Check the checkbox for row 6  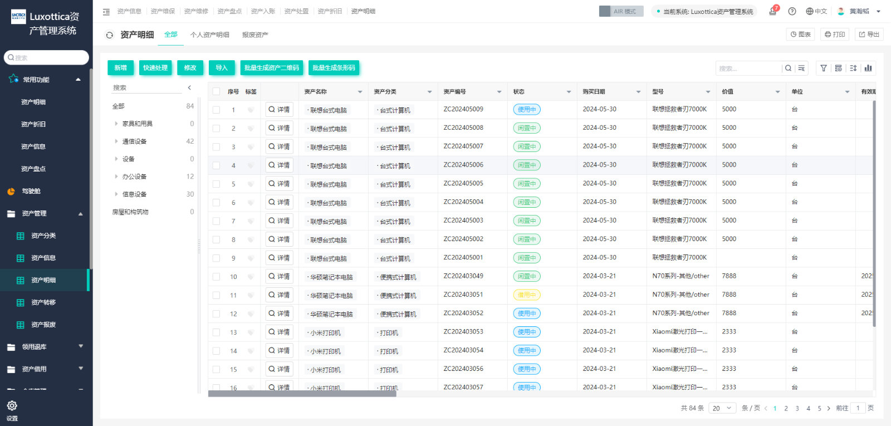pos(216,203)
